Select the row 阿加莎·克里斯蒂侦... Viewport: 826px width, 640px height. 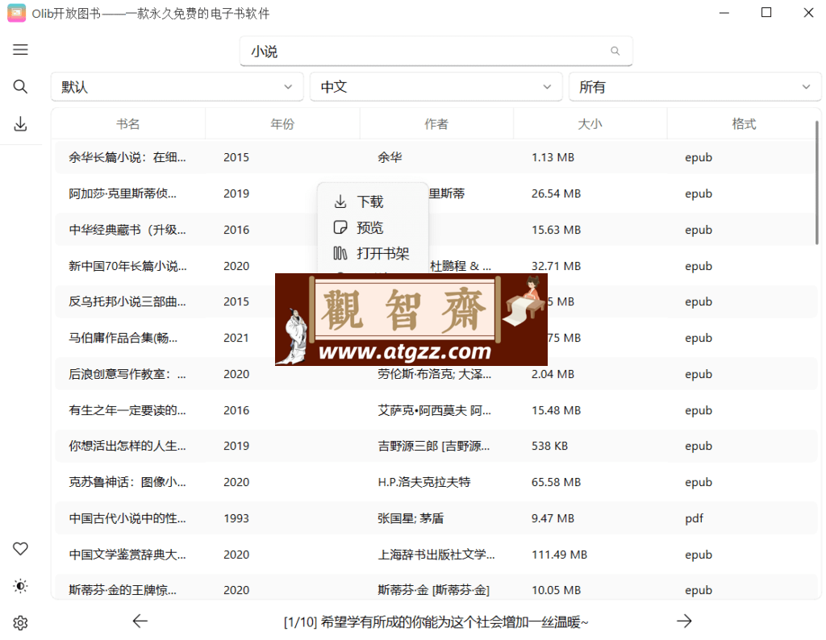[x=436, y=193]
